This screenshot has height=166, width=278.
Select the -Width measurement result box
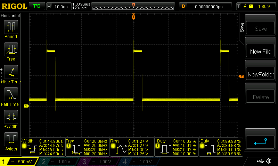coord(43,147)
